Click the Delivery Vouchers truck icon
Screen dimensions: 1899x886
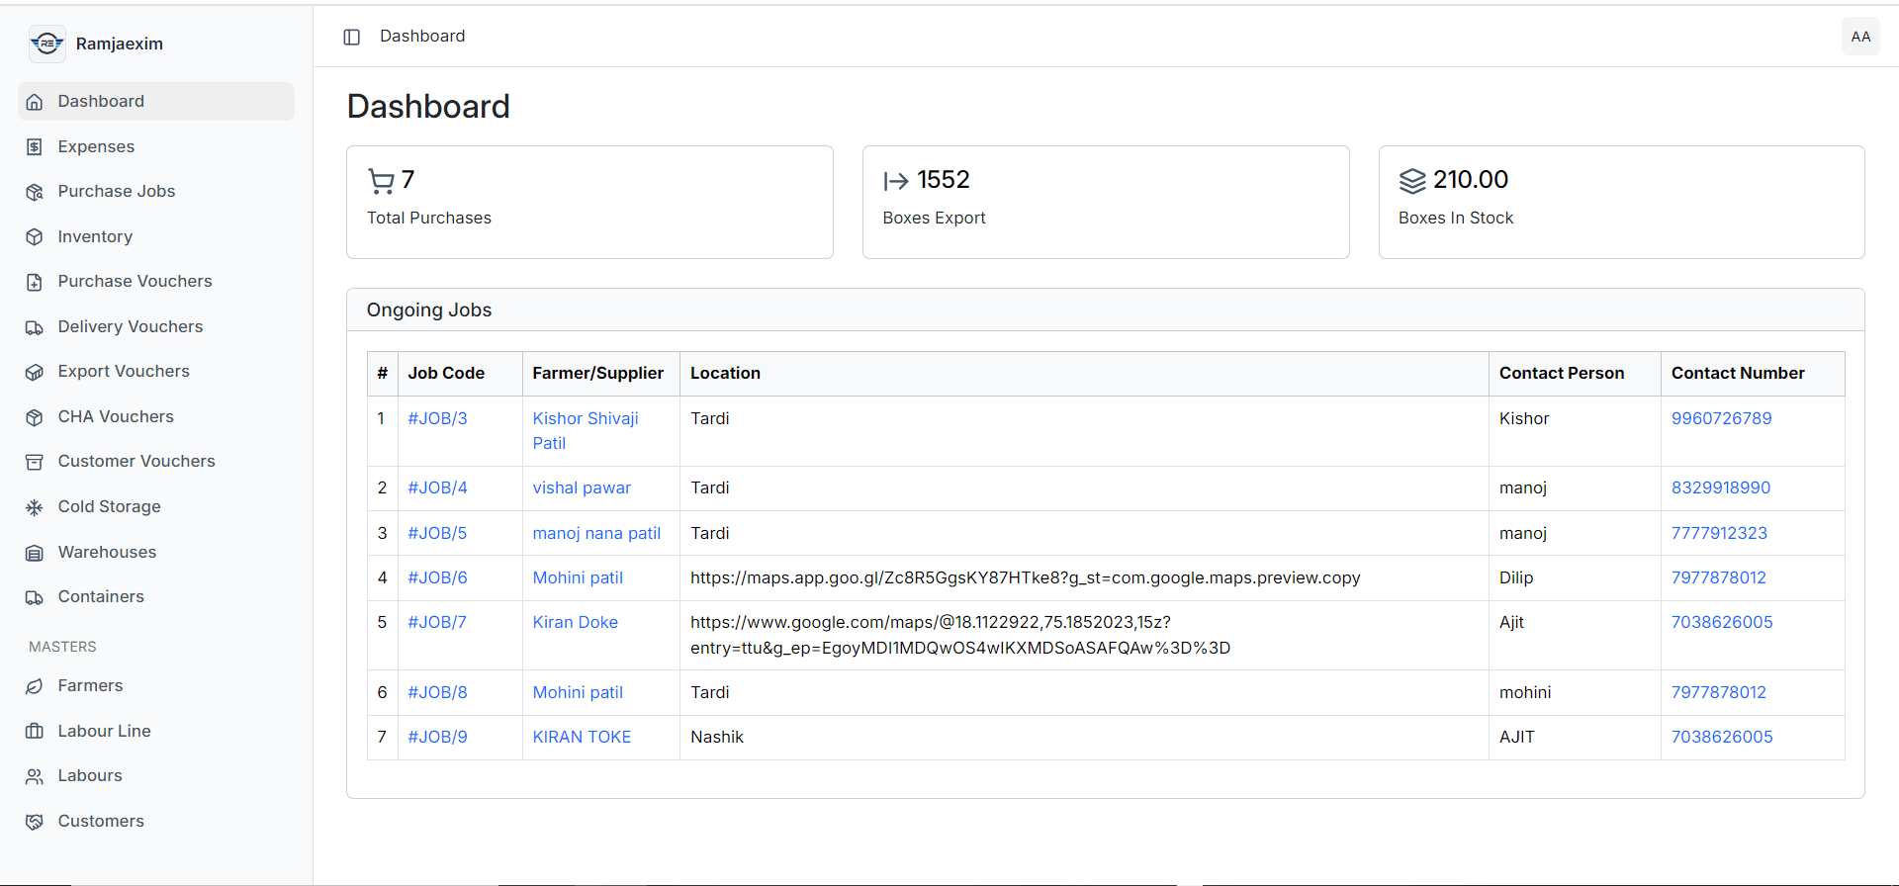tap(35, 327)
